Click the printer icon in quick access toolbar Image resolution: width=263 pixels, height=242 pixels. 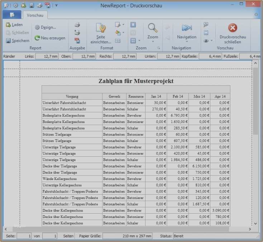click(39, 5)
